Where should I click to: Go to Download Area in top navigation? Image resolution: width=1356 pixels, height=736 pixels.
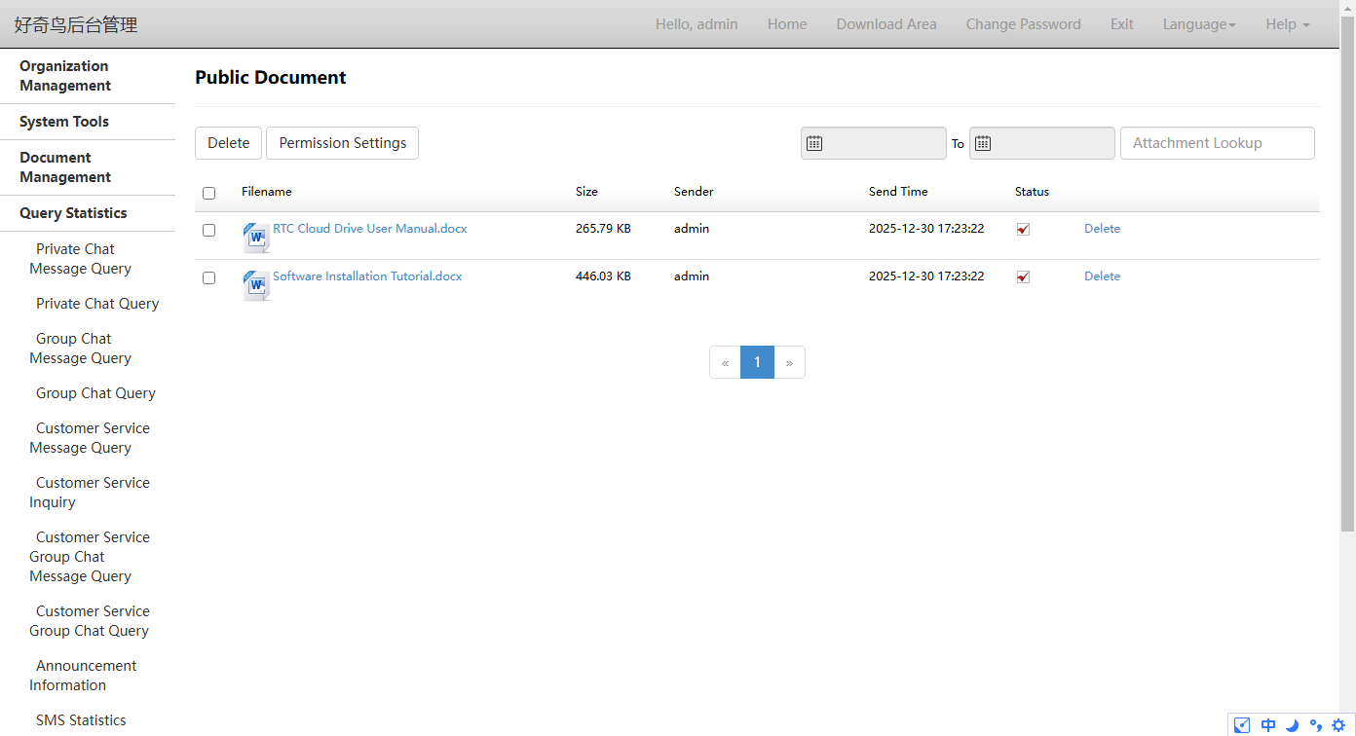pos(885,24)
